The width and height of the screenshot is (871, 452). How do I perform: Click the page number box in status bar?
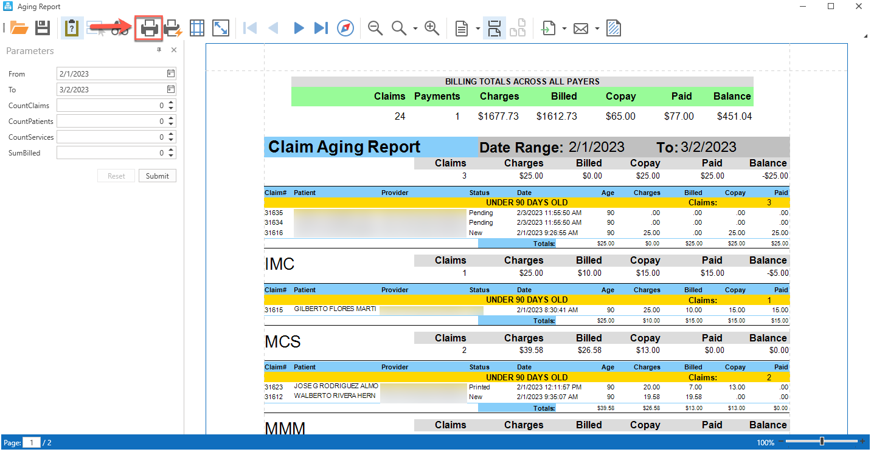click(32, 442)
